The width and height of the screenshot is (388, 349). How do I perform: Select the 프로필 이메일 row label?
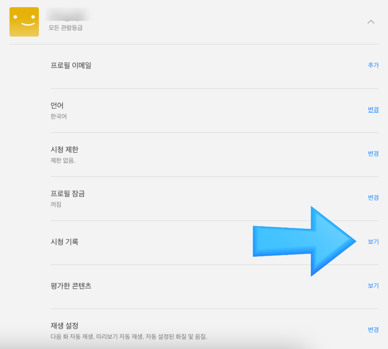[x=71, y=65]
